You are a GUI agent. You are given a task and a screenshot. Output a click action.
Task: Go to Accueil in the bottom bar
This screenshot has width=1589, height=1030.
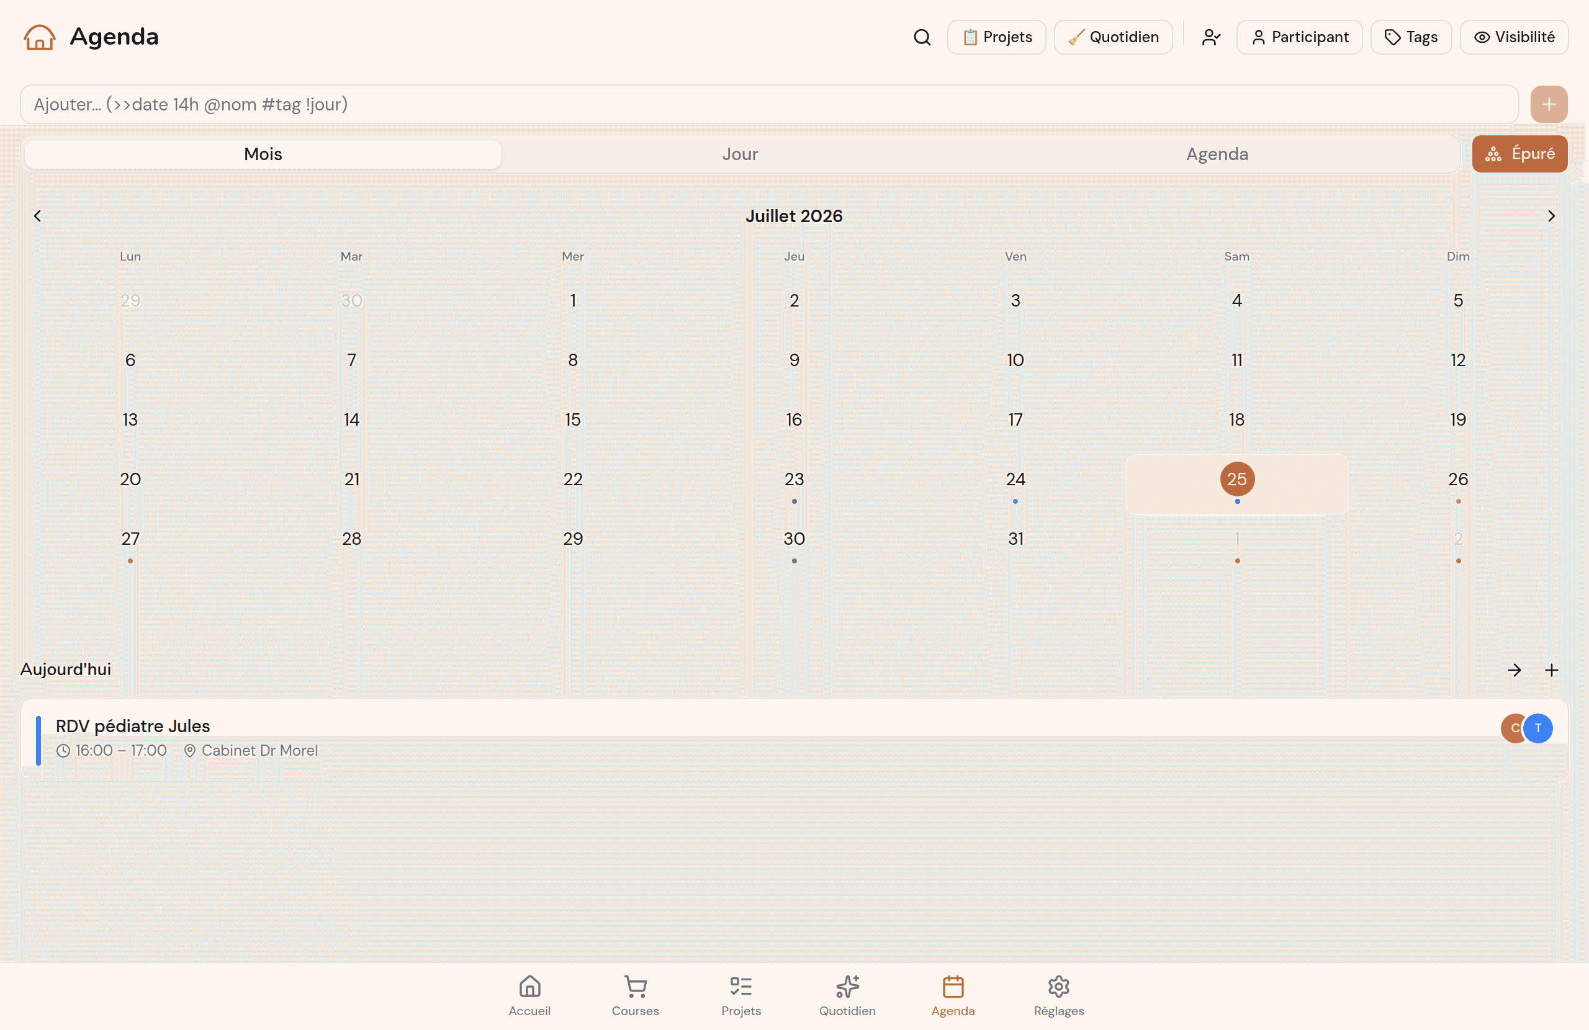point(529,996)
